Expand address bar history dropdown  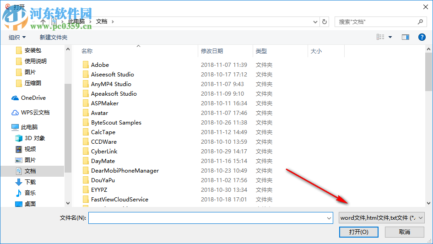click(x=315, y=22)
